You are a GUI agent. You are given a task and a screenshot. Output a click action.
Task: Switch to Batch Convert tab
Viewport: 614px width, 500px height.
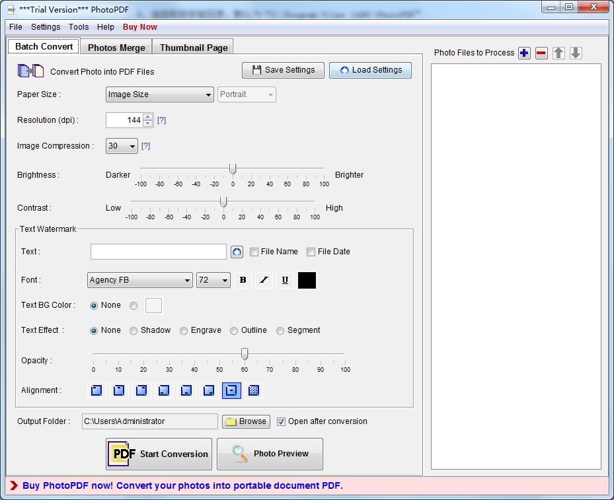pyautogui.click(x=44, y=46)
